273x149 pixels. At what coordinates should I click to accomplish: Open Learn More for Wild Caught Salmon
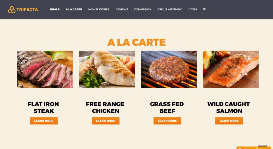(x=229, y=121)
